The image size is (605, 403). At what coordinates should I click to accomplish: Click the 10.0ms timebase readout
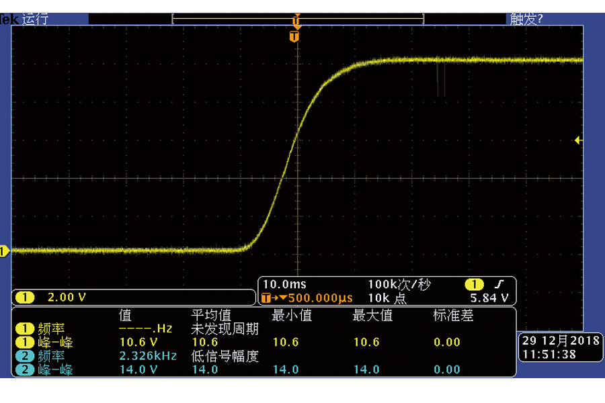click(284, 284)
